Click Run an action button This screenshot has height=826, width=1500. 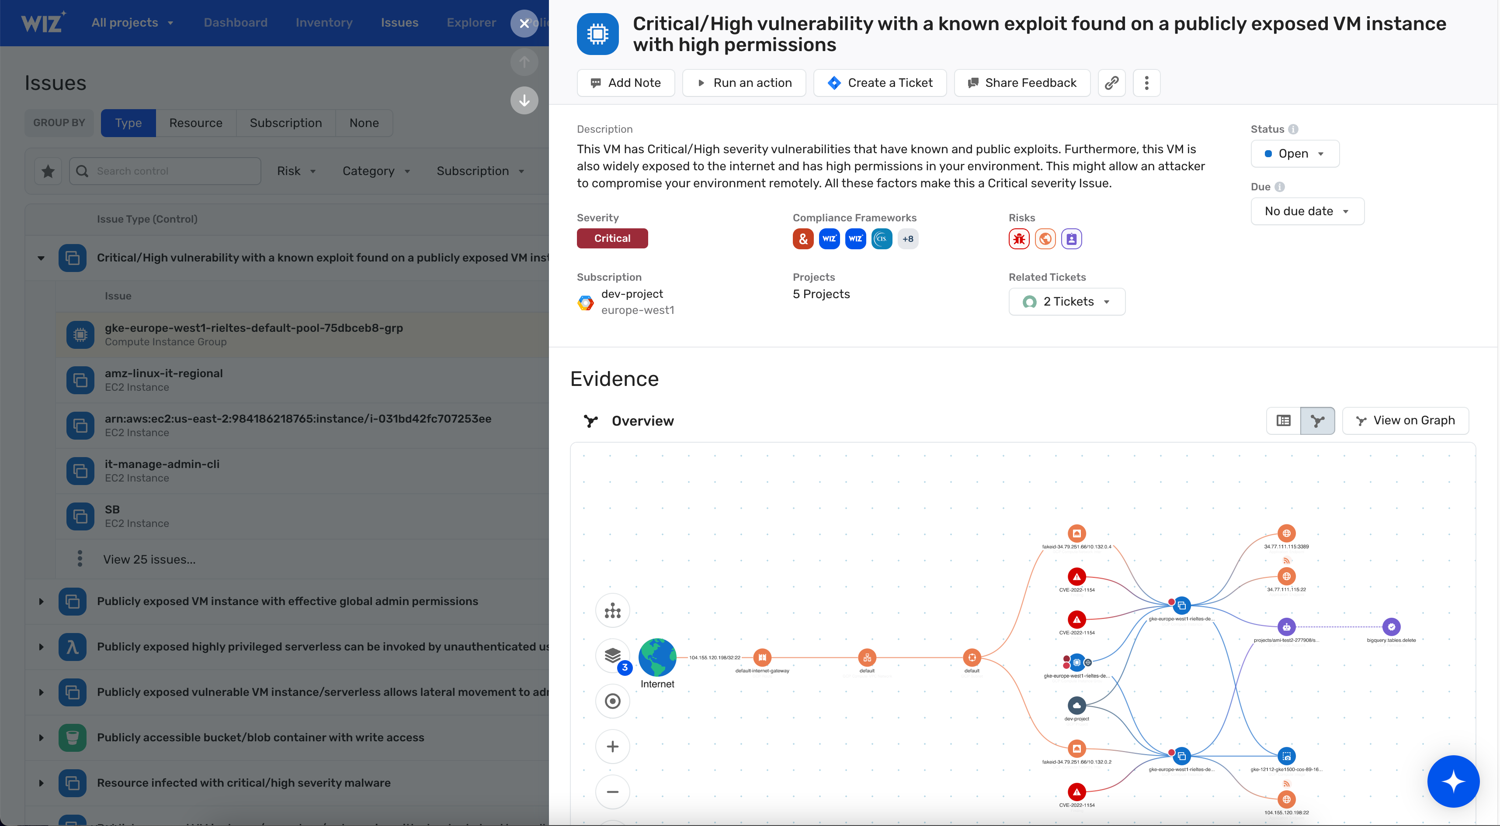tap(744, 83)
